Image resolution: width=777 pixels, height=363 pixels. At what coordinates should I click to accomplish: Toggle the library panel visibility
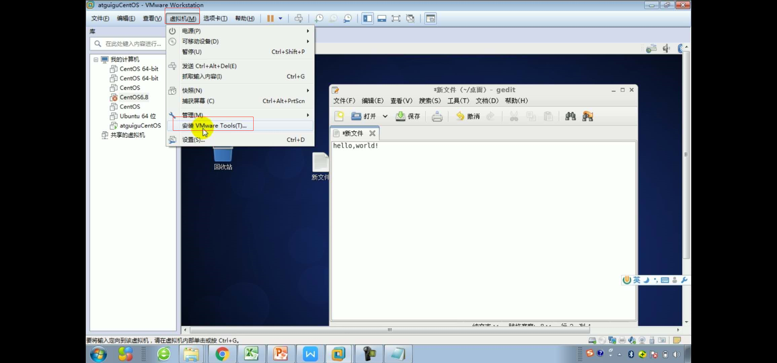click(367, 18)
